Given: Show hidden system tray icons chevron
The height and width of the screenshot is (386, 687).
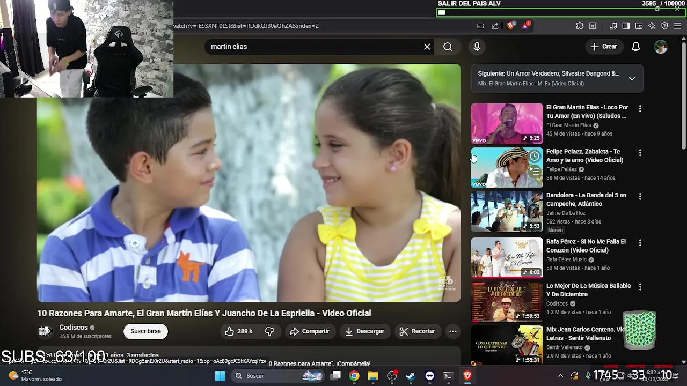Looking at the screenshot, I should 560,376.
